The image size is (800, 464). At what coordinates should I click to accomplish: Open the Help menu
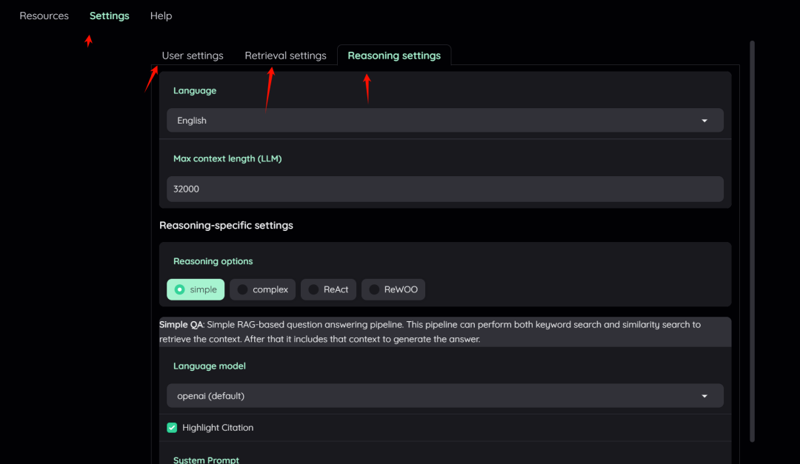pyautogui.click(x=161, y=16)
